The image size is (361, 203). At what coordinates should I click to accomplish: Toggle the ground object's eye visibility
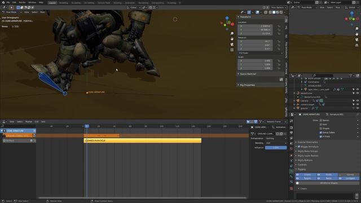[358, 108]
